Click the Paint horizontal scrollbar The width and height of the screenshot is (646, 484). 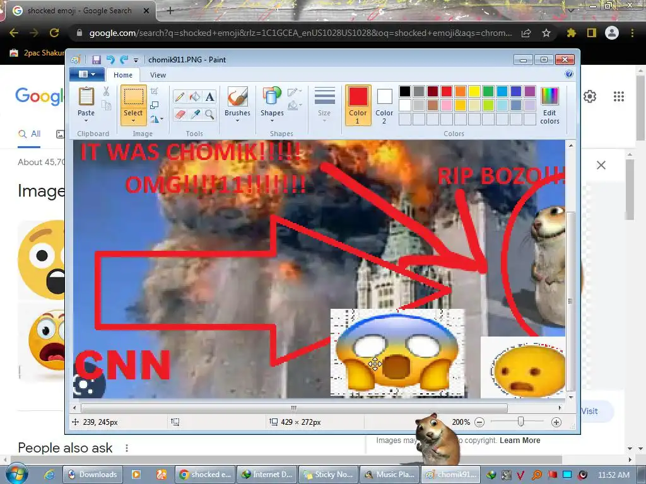pyautogui.click(x=294, y=408)
